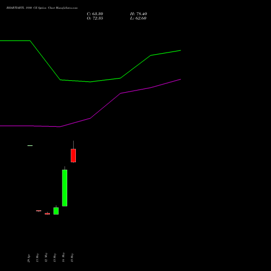Click the chart title text BHARTIARTL CE Options

42,8
